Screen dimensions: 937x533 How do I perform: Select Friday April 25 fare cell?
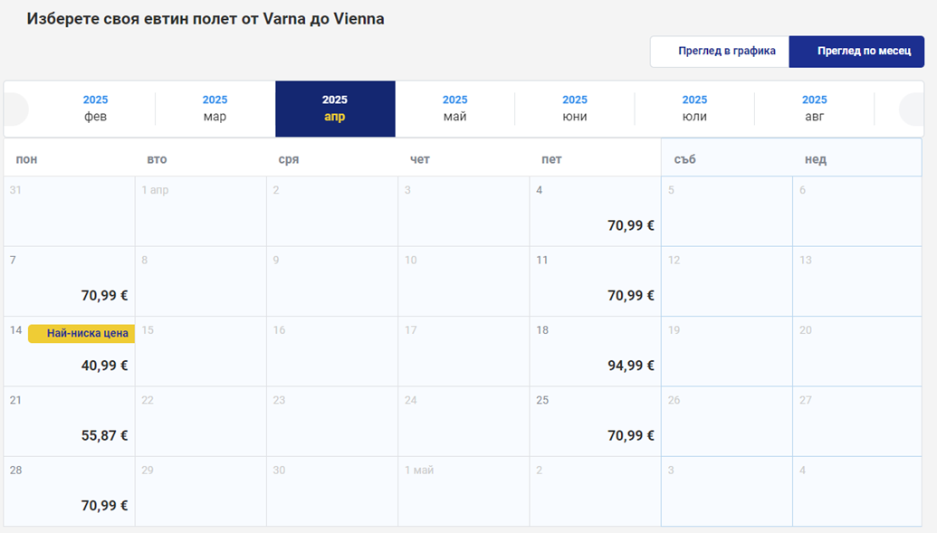pos(595,423)
